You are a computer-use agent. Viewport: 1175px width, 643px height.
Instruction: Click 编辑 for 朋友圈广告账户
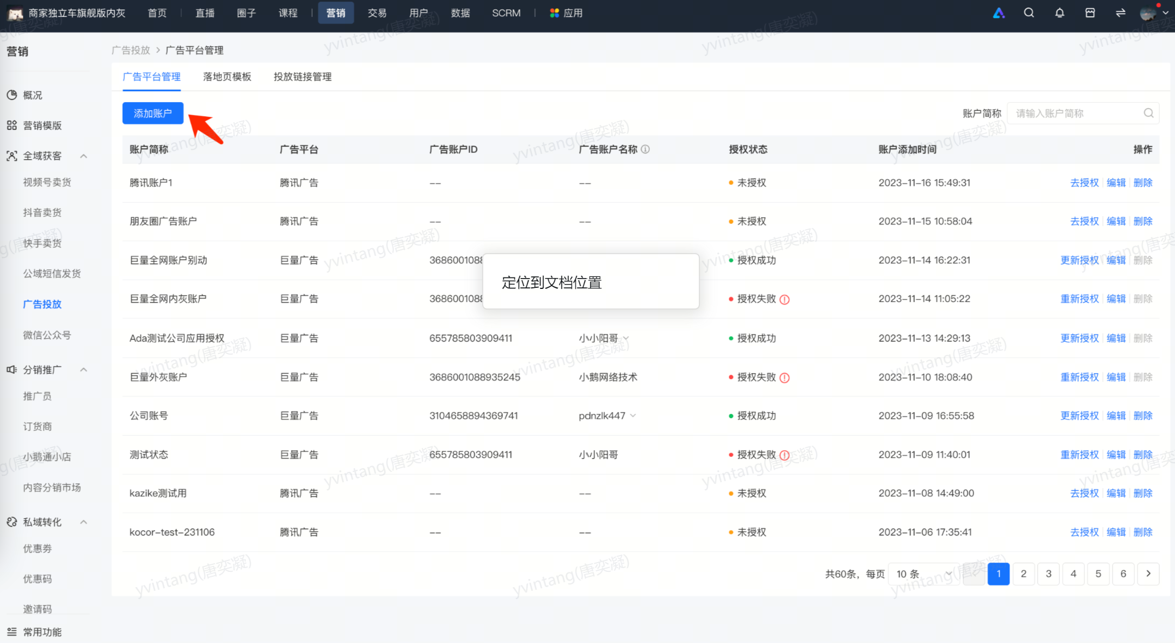1116,222
